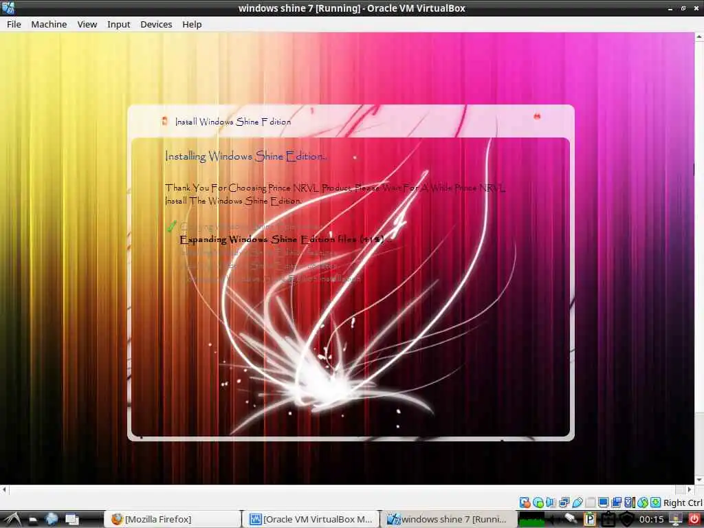Click the mouse integration status icon

tap(643, 503)
